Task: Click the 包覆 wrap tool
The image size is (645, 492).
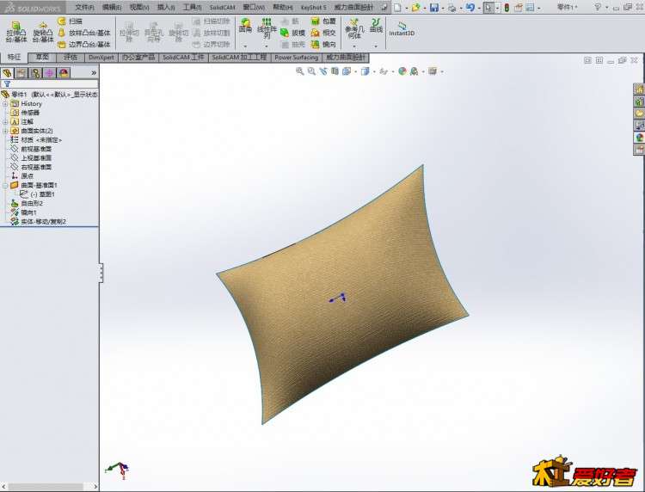Action: 323,21
